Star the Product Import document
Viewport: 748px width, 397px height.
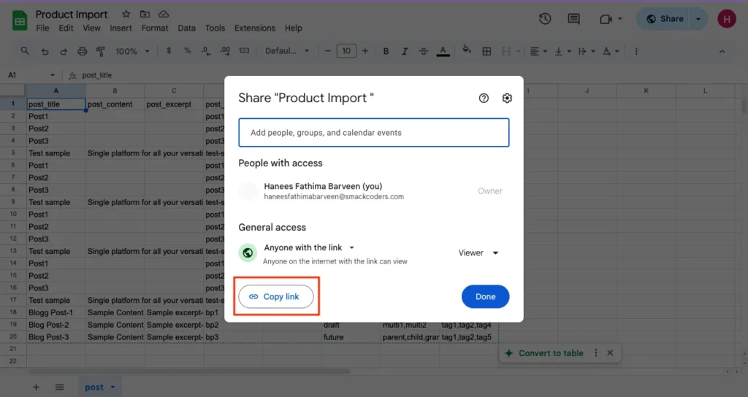pyautogui.click(x=126, y=15)
